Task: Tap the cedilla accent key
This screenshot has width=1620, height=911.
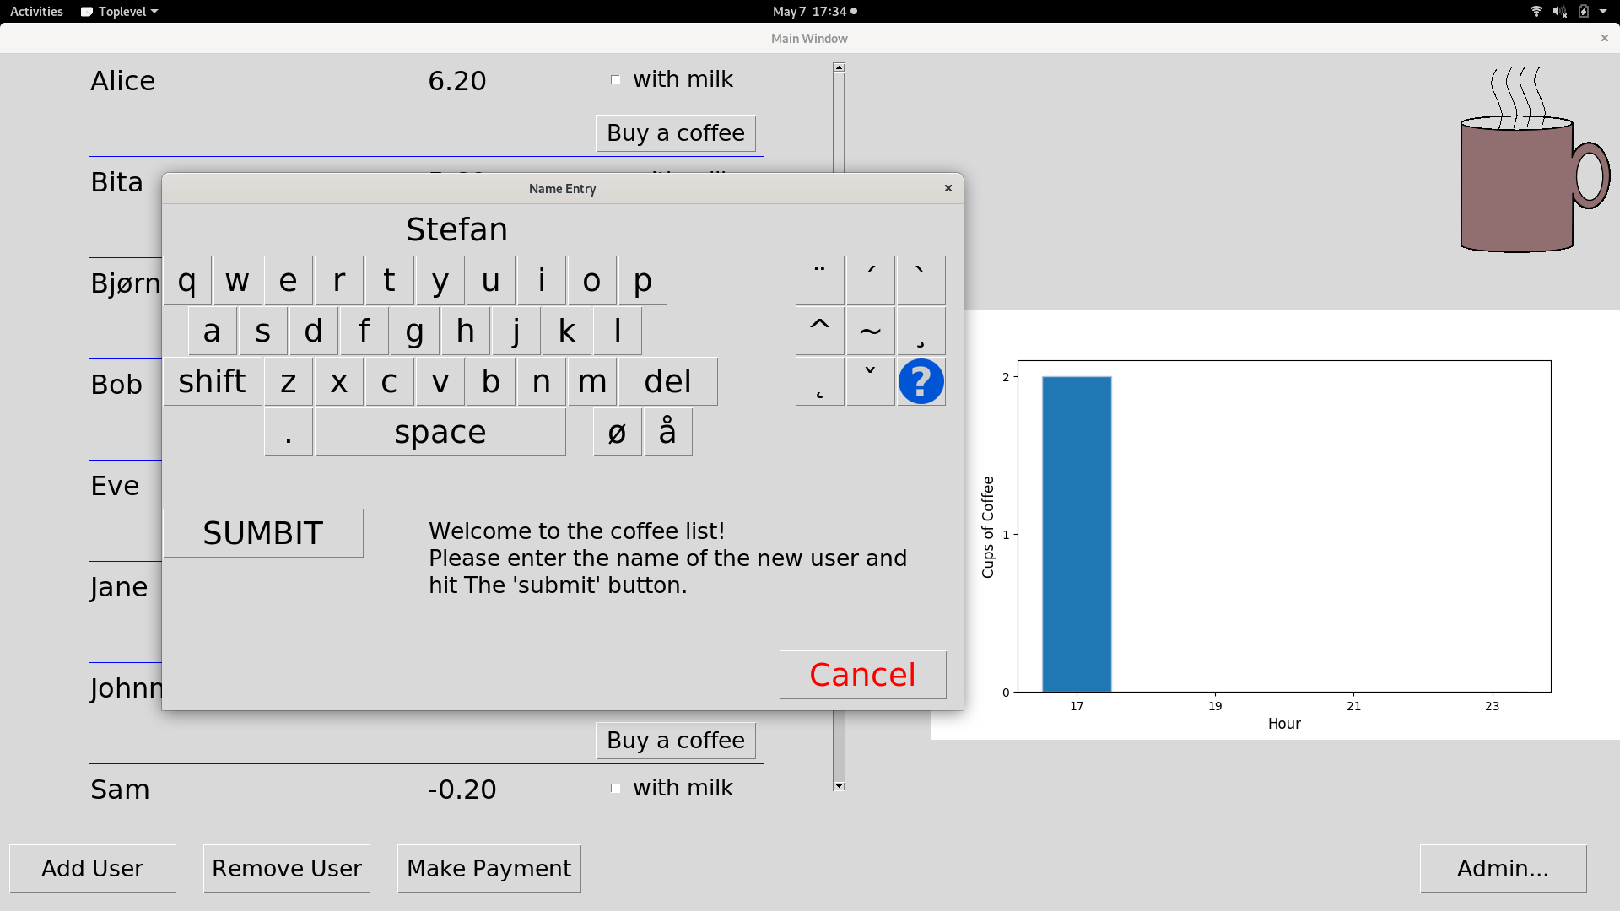Action: pyautogui.click(x=921, y=331)
